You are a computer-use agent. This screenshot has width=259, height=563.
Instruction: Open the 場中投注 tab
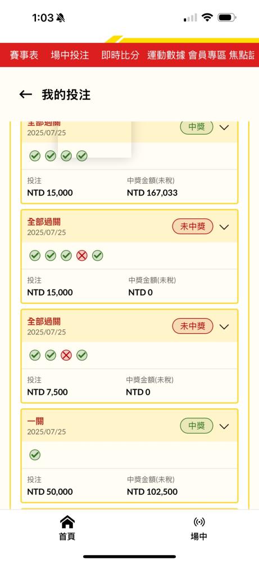coord(70,55)
